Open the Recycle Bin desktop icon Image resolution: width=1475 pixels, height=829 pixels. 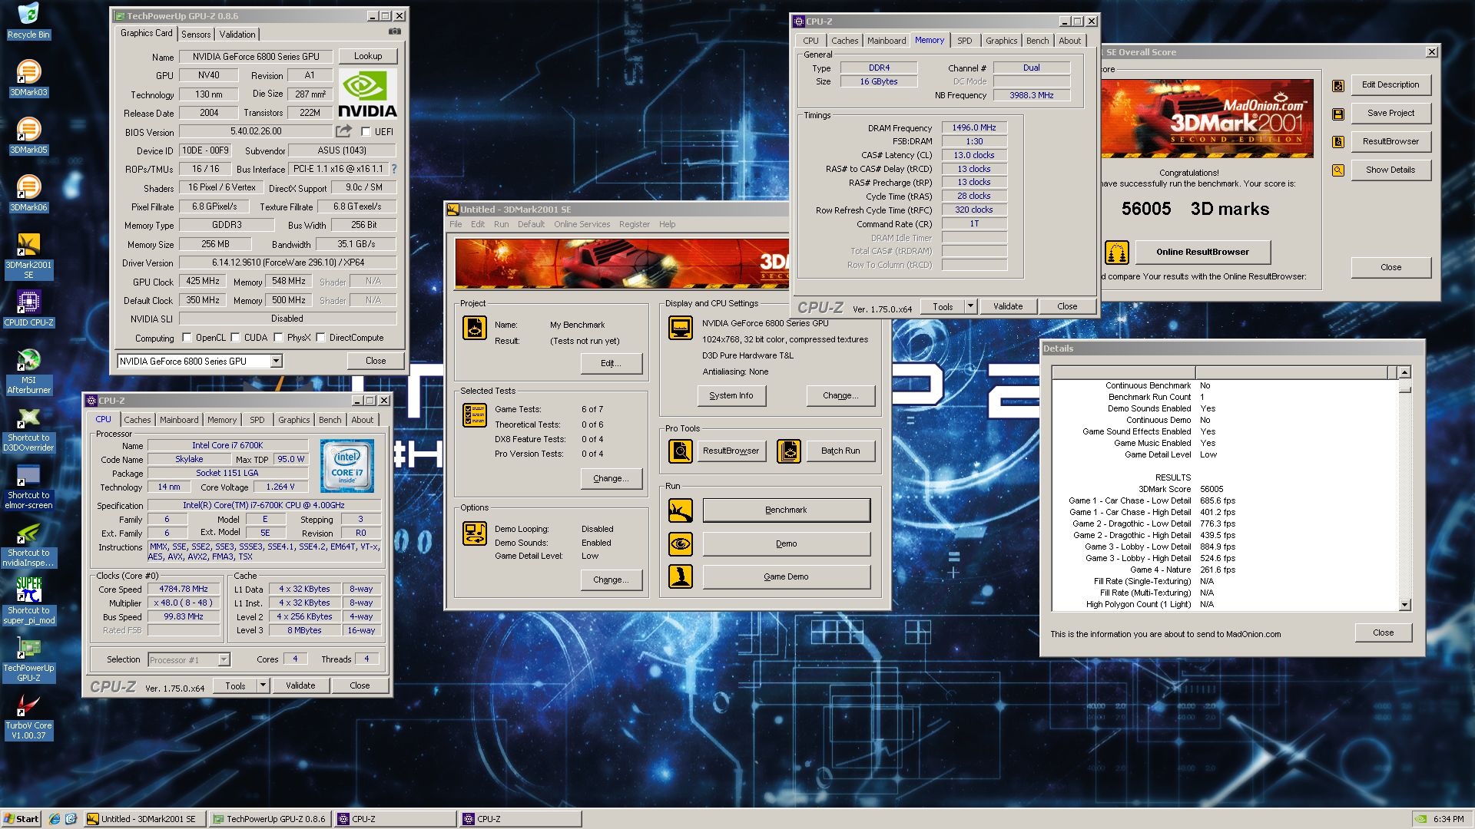pyautogui.click(x=28, y=21)
